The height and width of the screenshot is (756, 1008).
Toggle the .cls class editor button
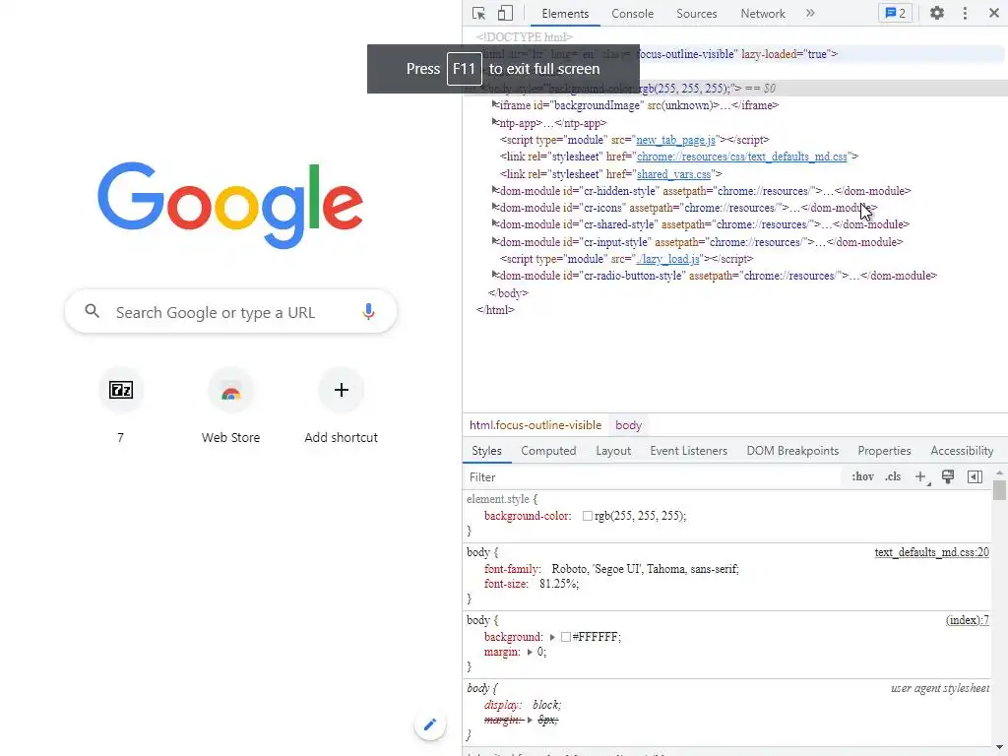click(892, 477)
